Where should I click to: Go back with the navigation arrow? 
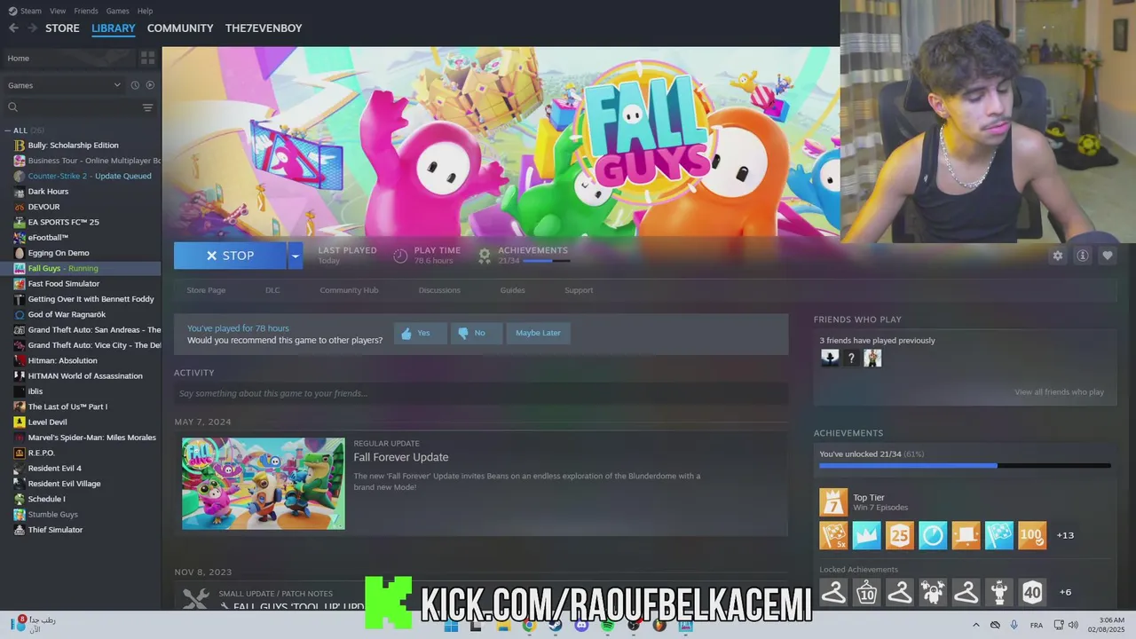pyautogui.click(x=13, y=28)
